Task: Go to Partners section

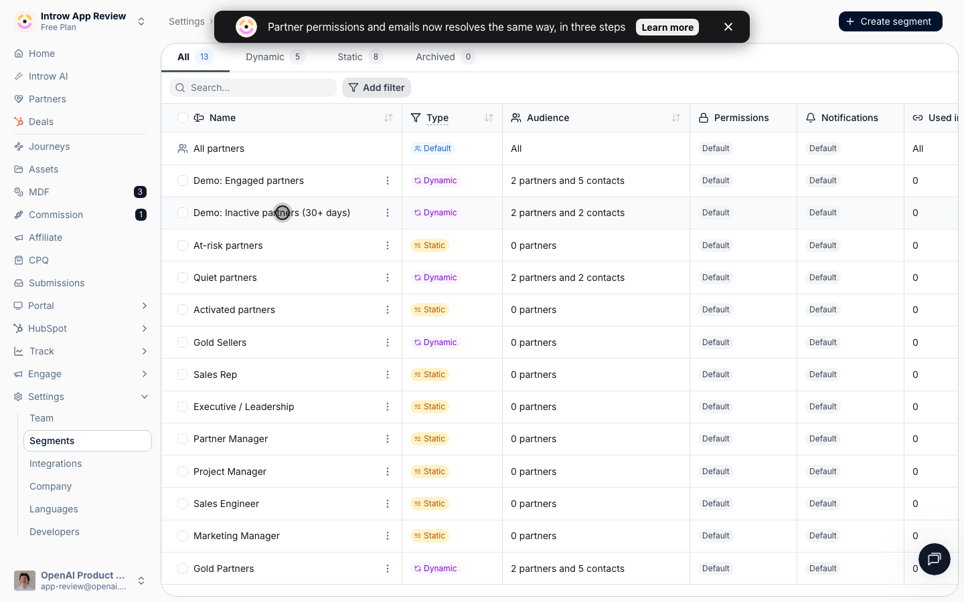Action: (47, 99)
